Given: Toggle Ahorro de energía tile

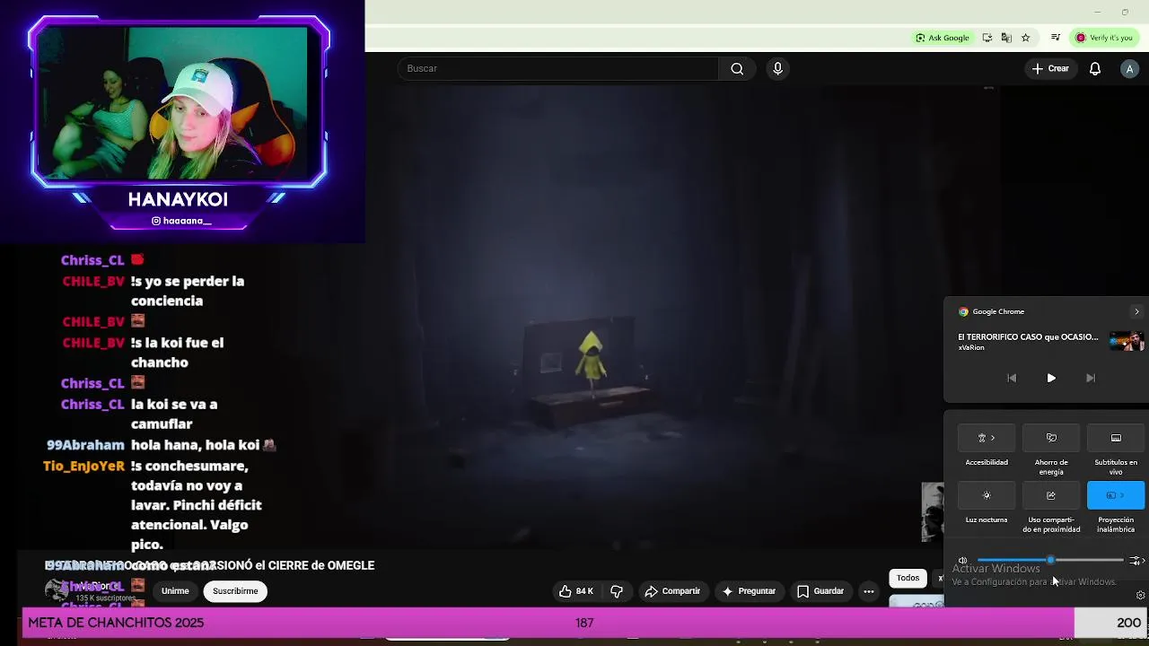Looking at the screenshot, I should [1051, 438].
